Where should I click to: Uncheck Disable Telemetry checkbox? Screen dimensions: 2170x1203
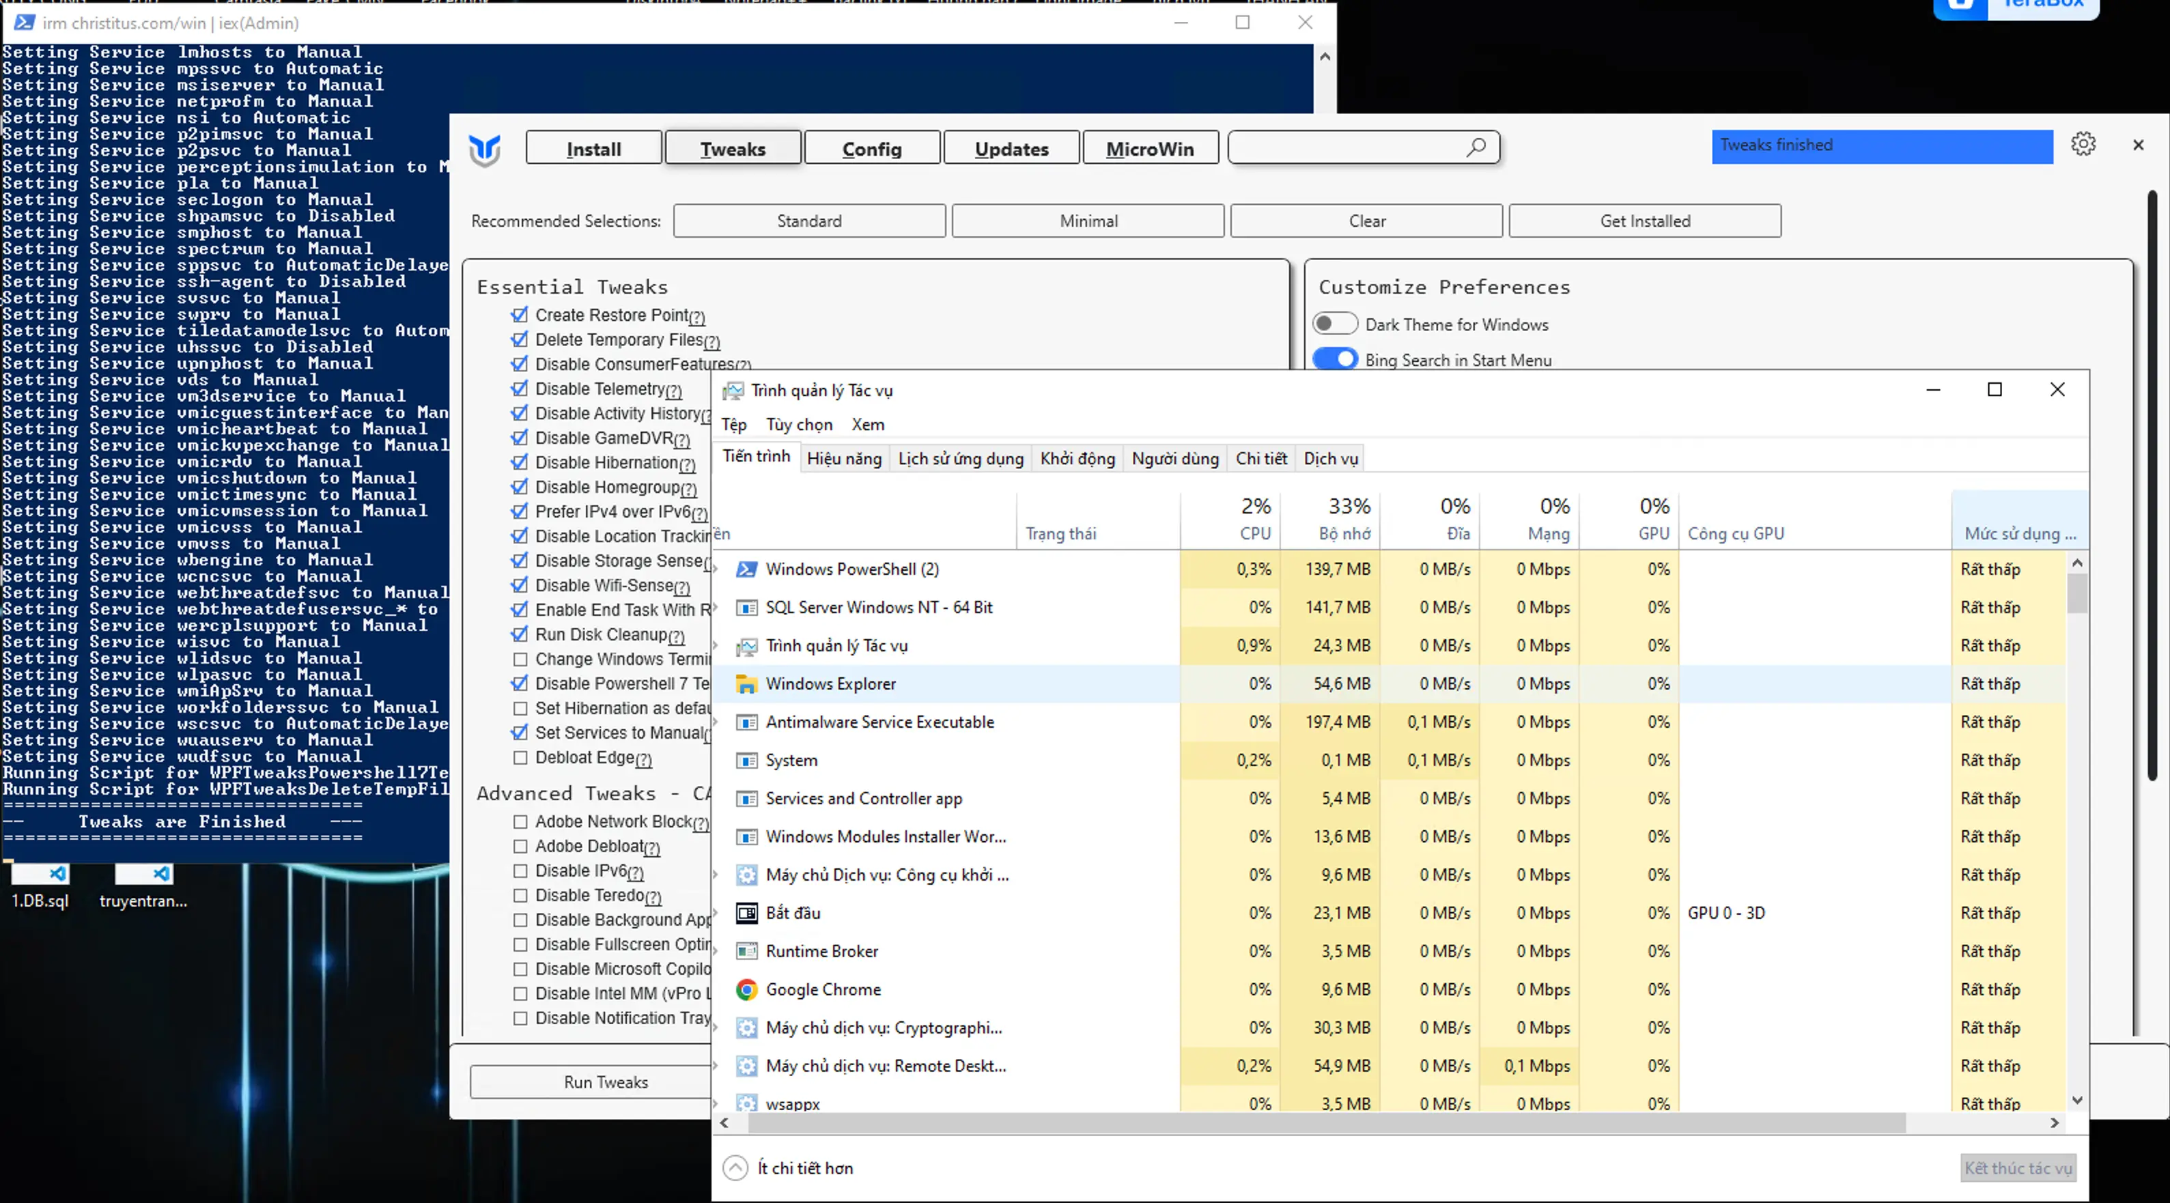point(520,389)
